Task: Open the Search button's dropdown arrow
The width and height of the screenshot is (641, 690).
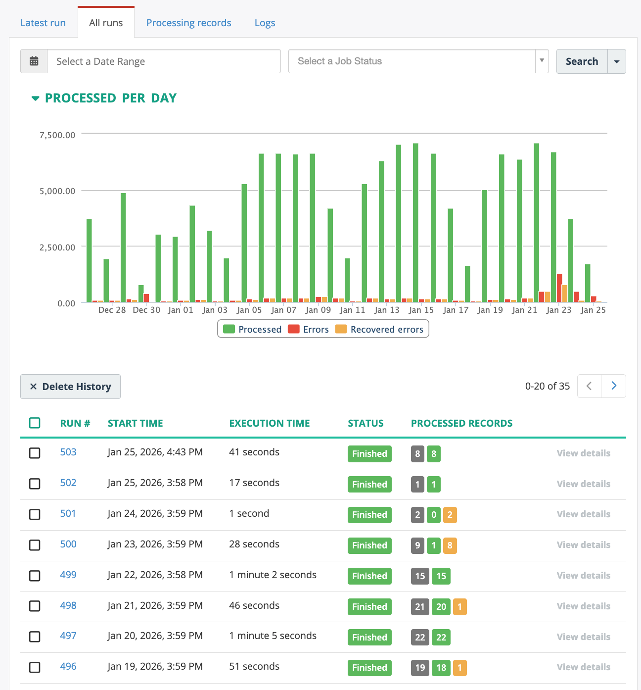Action: coord(616,61)
